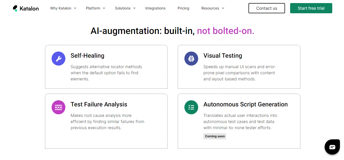Click the Coming soon badge

tap(215, 136)
